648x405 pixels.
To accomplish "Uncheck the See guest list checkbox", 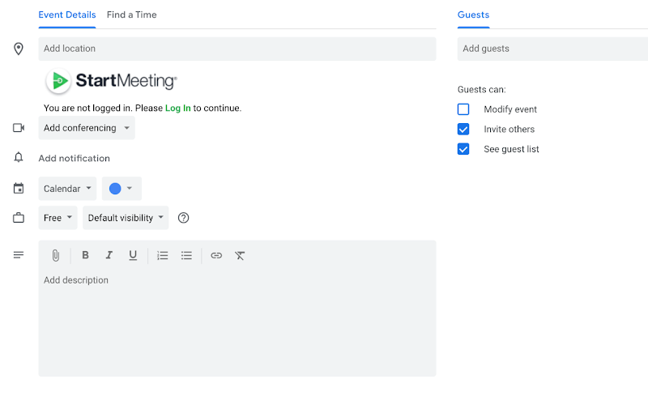I will [463, 149].
